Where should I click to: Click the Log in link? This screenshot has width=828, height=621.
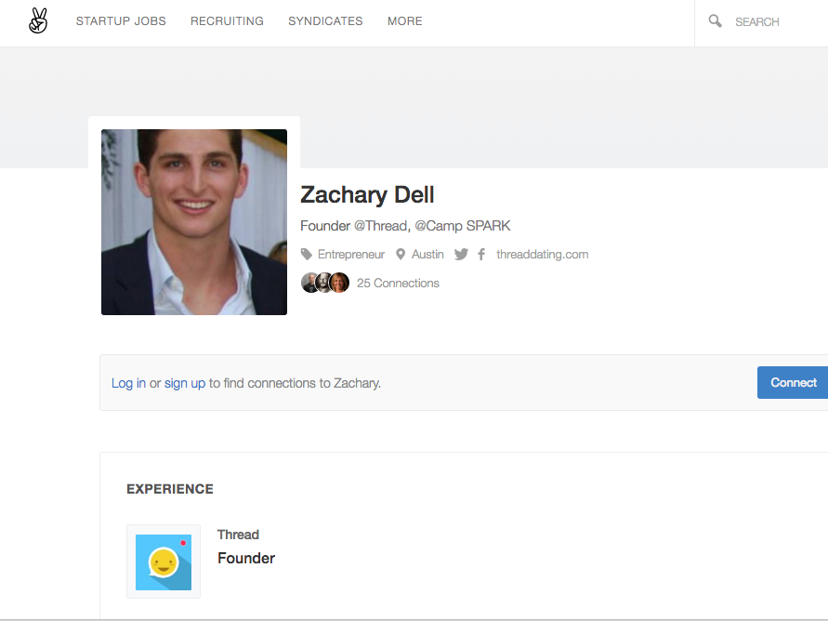[x=128, y=383]
